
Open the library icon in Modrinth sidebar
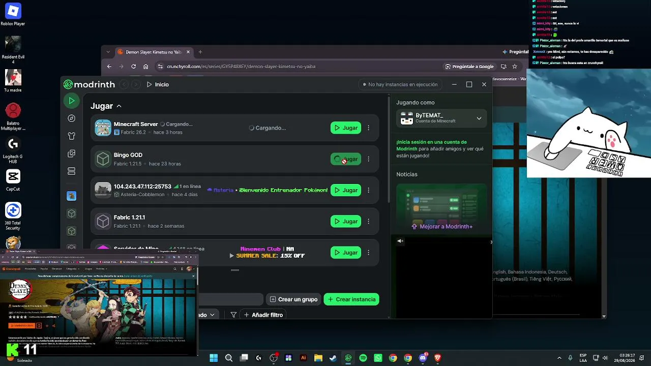coord(72,154)
